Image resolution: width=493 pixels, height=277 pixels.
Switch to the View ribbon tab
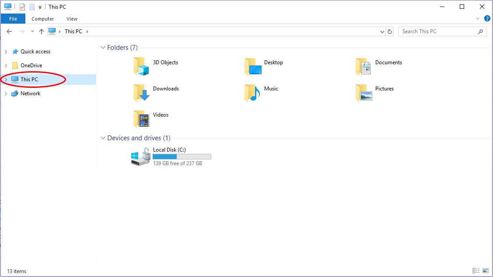click(72, 19)
